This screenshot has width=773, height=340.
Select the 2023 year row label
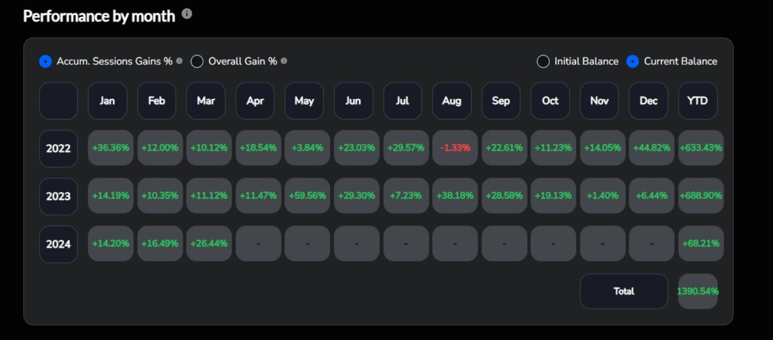pyautogui.click(x=59, y=196)
